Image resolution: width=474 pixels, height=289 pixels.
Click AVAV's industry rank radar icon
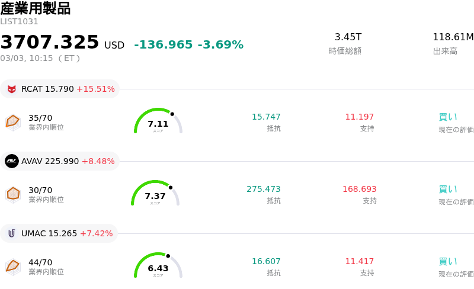(13, 194)
